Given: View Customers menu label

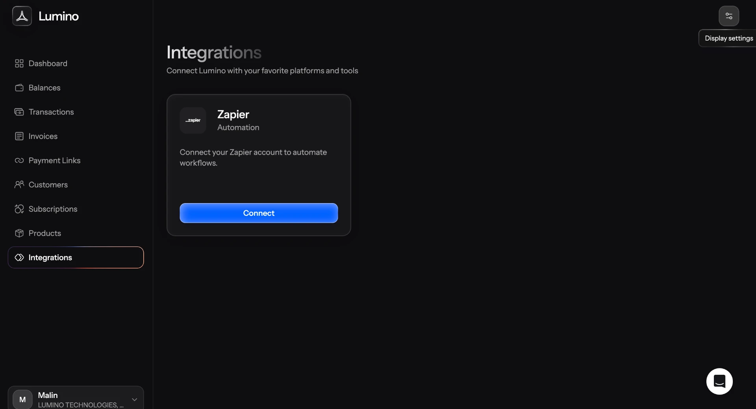Looking at the screenshot, I should (x=48, y=185).
